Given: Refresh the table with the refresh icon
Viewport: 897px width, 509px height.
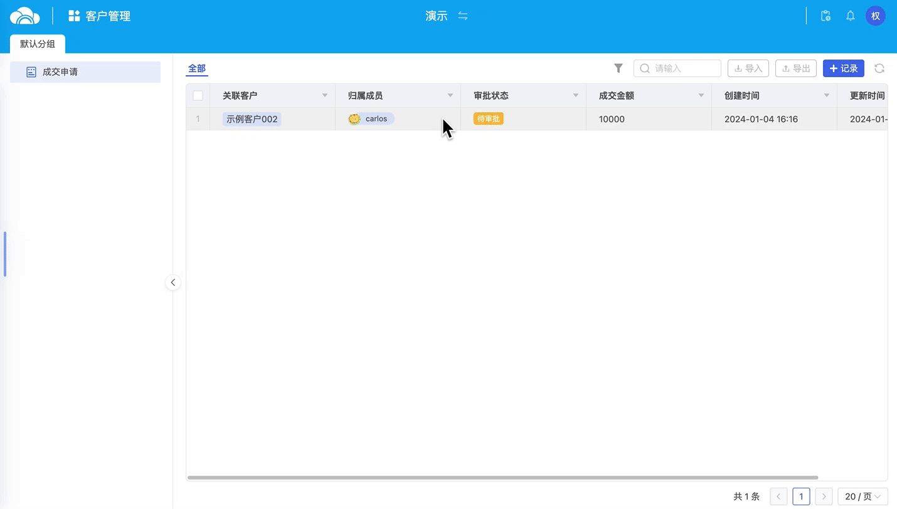Looking at the screenshot, I should [x=879, y=68].
